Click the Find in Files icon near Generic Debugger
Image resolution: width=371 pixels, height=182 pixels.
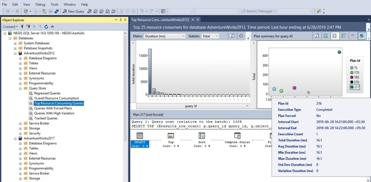pyautogui.click(x=319, y=11)
